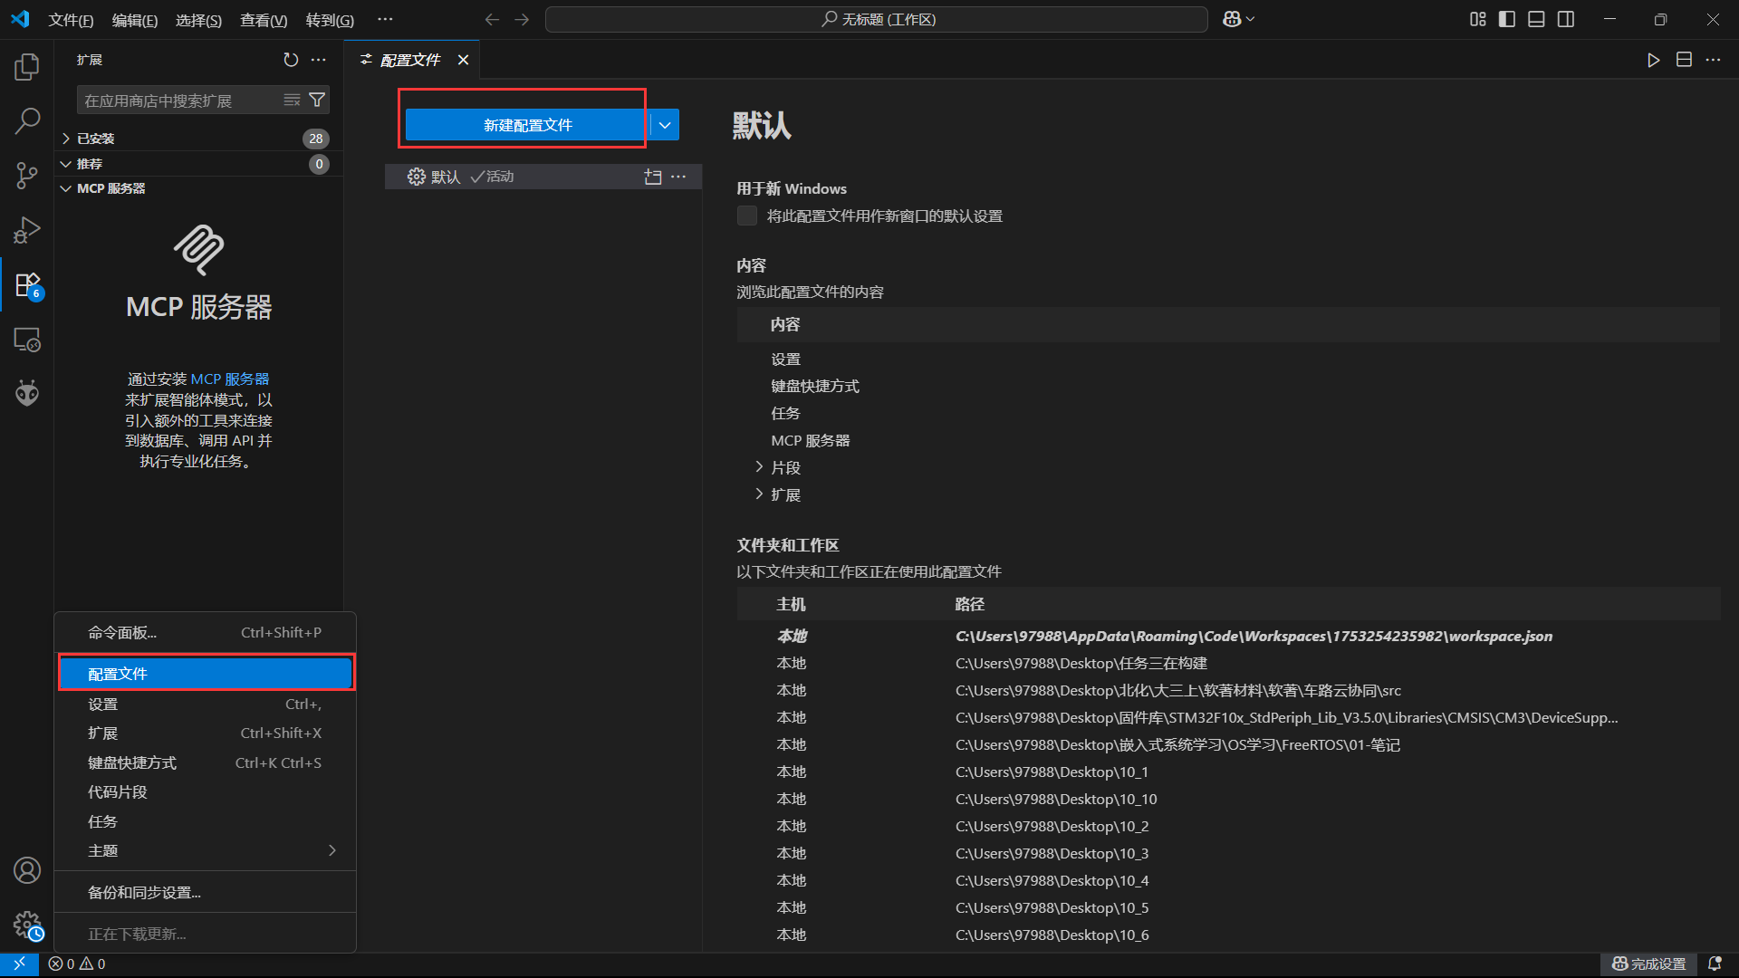The image size is (1739, 978).
Task: Refresh the extensions list
Action: click(x=291, y=60)
